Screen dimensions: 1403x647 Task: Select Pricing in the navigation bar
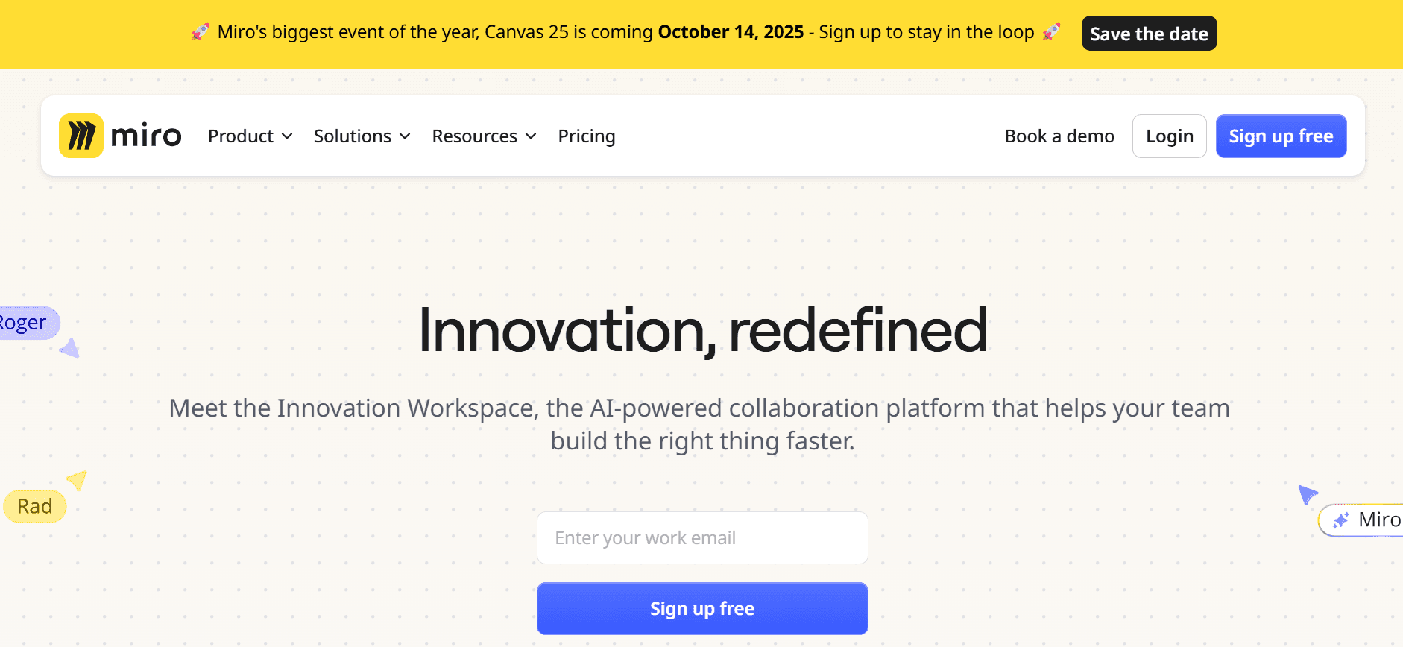(587, 136)
